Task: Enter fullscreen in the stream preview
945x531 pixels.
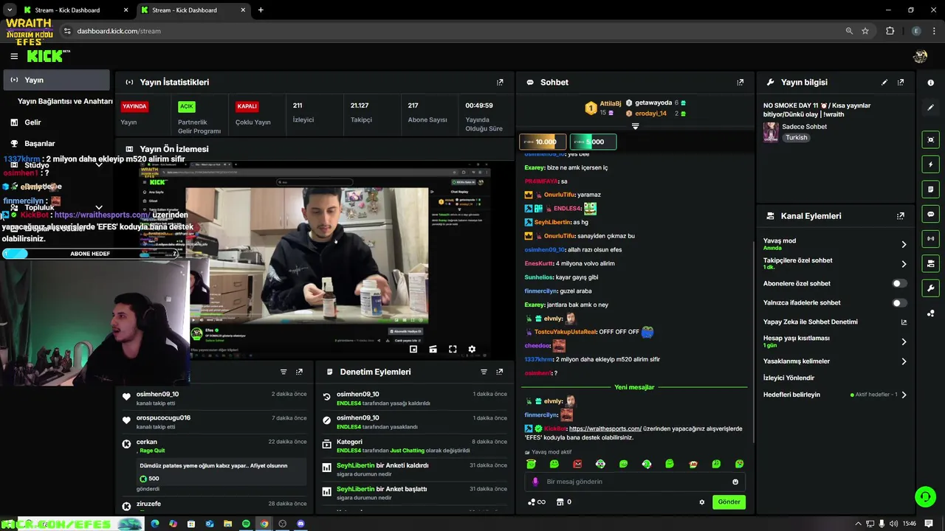Action: [x=453, y=350]
